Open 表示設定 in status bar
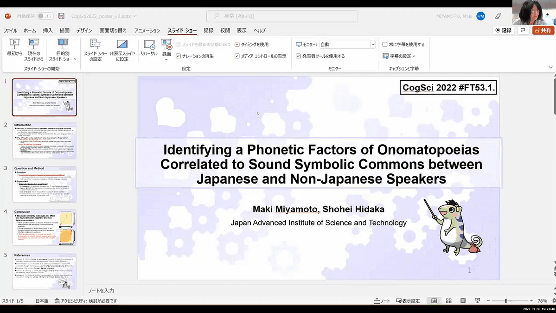The height and width of the screenshot is (313, 556). (x=408, y=301)
